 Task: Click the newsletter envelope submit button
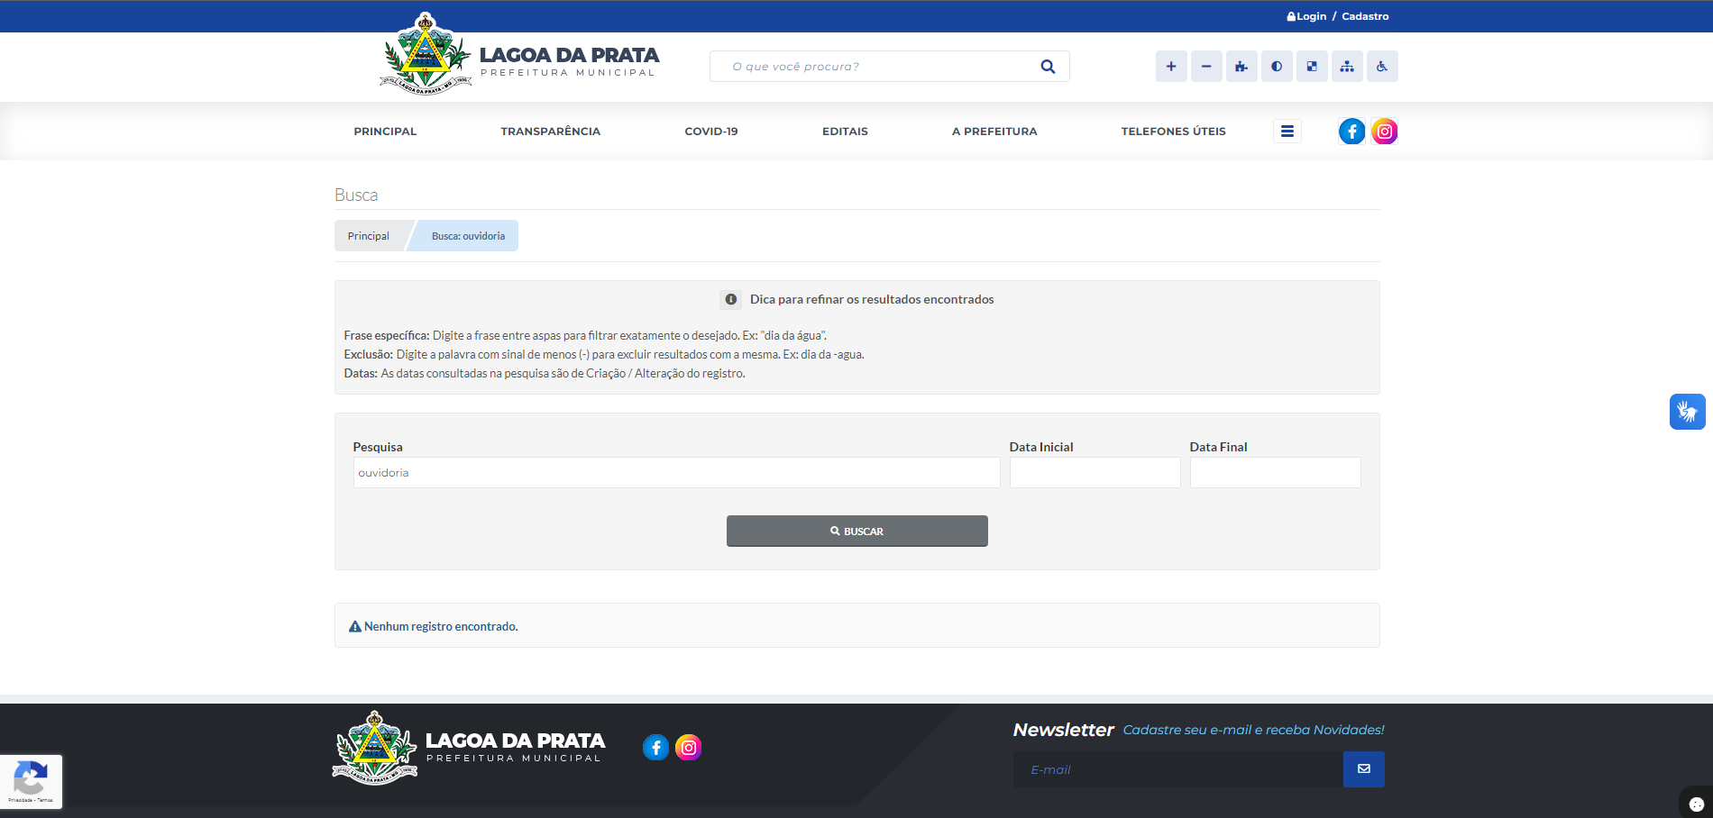tap(1364, 769)
